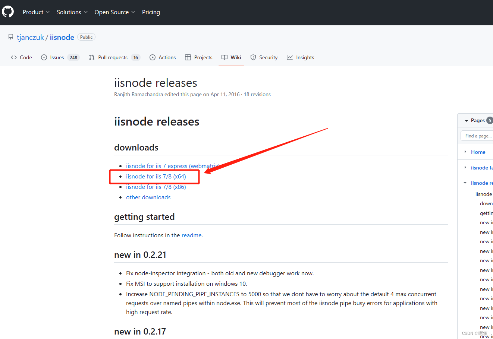Open the Issues tab
The image size is (493, 339).
tap(60, 57)
